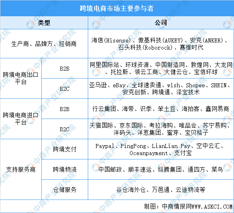Screen dimensions: 234x213
Task: Select the 公司 column header
Action: (161, 23)
